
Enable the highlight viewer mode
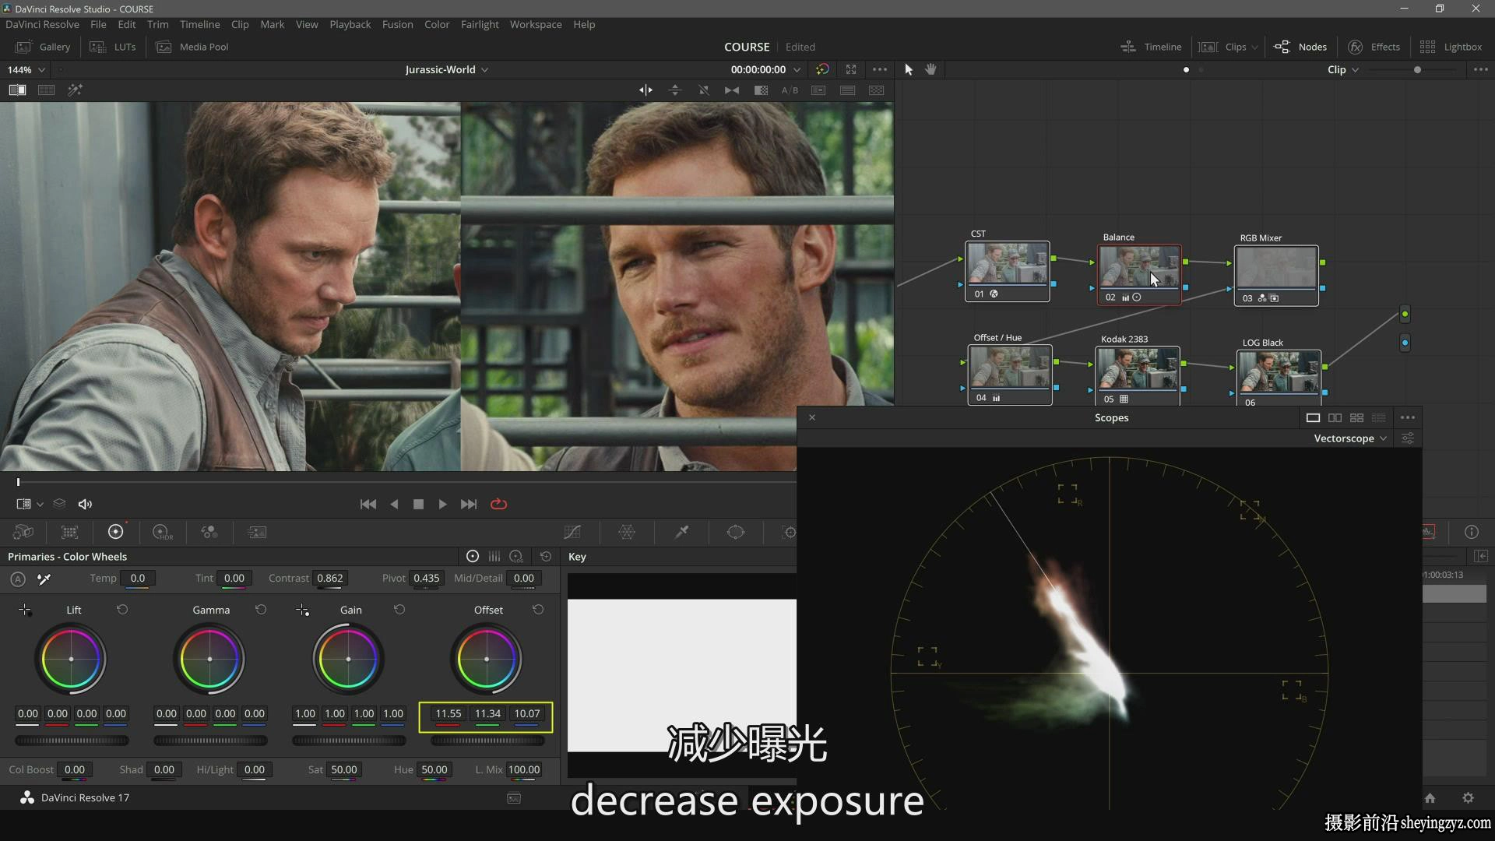click(75, 90)
